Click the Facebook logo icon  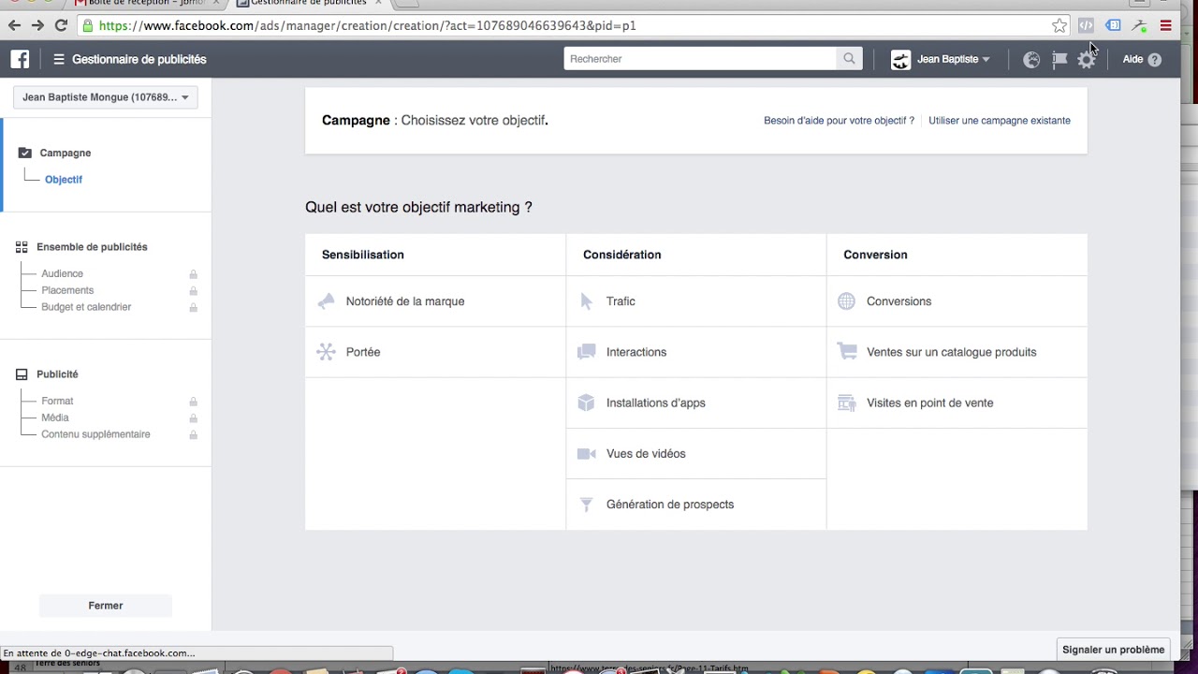point(20,59)
